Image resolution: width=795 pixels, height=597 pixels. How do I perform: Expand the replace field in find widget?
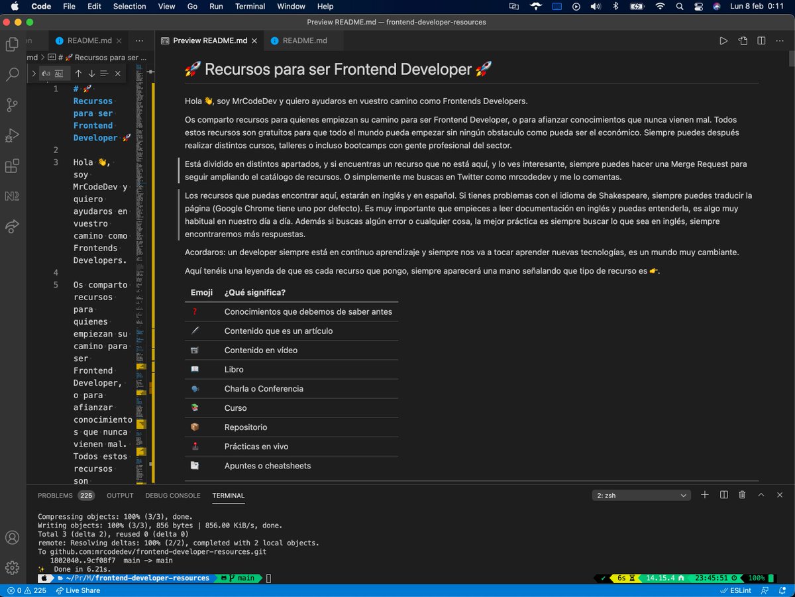pyautogui.click(x=34, y=74)
